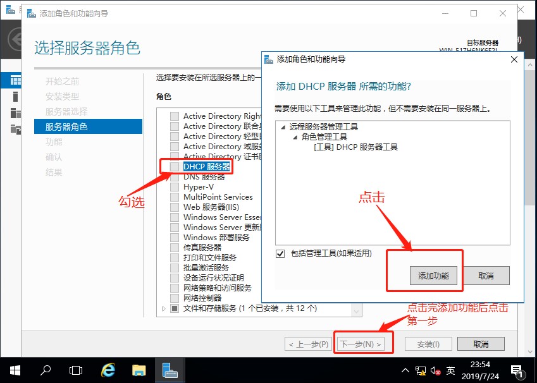Go to 功能 wizard step
The image size is (537, 383).
(54, 142)
